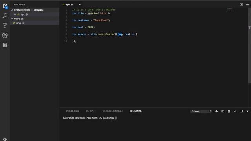Split the terminal pane
The width and height of the screenshot is (251, 141).
click(x=223, y=111)
